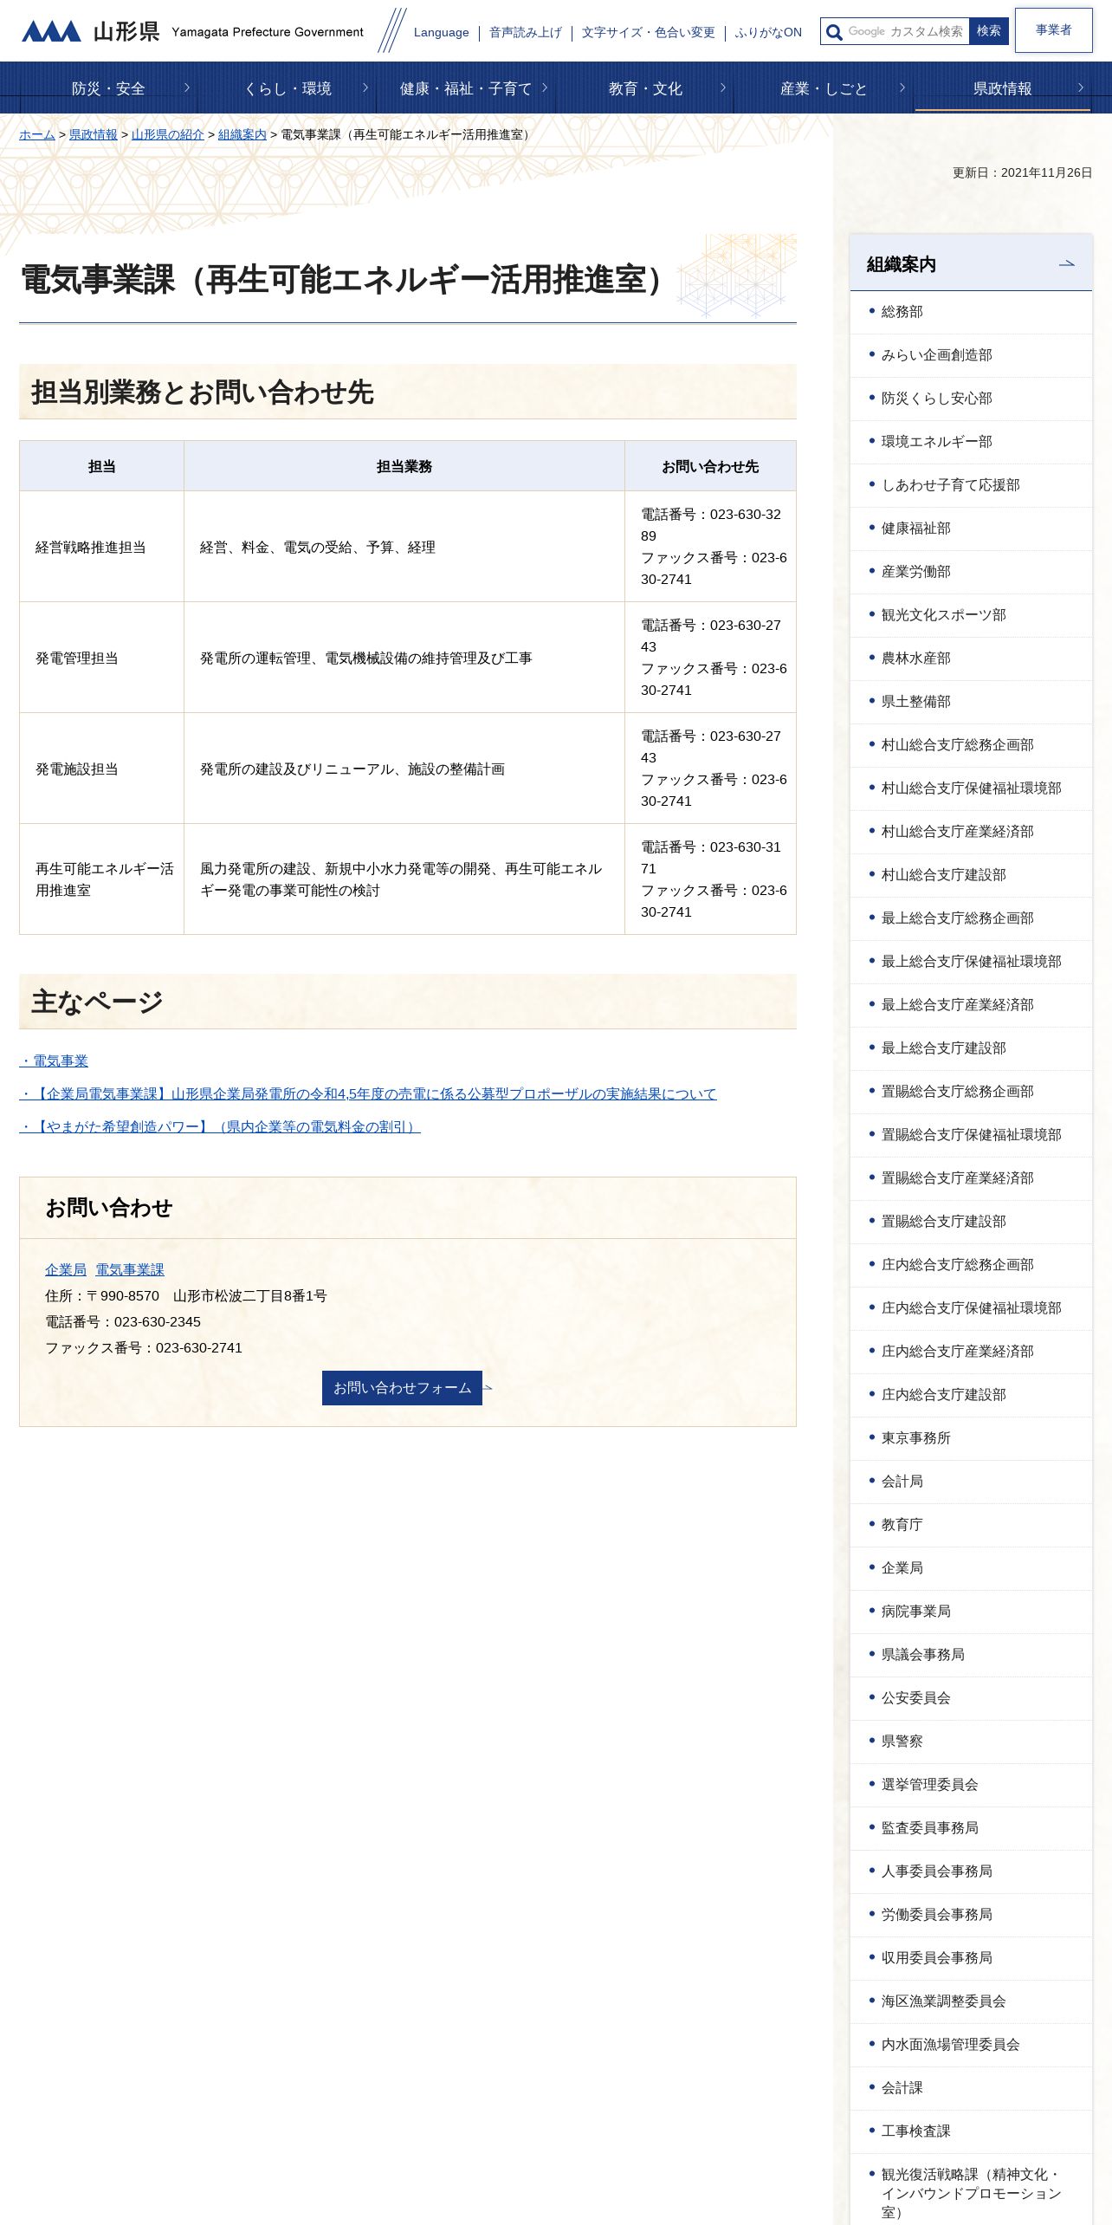Click the ホーム breadcrumb link
This screenshot has width=1112, height=2225.
tap(37, 134)
